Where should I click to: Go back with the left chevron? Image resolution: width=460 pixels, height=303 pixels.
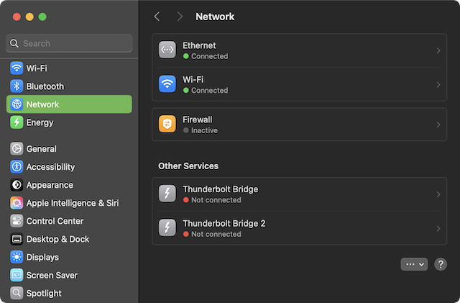click(x=157, y=17)
